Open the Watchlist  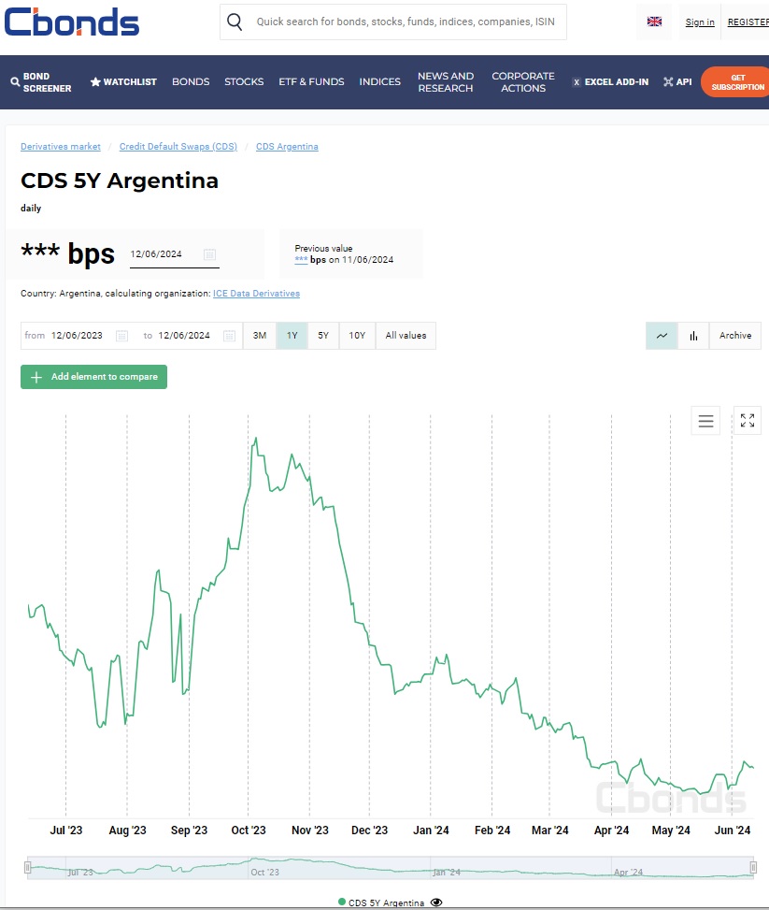click(123, 81)
